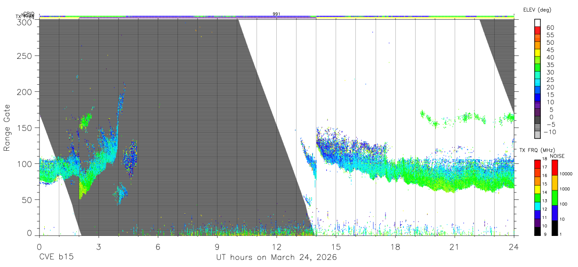The width and height of the screenshot is (578, 267).
Task: Click the purple swatch on the TX FRQ colorbar
Action: pyautogui.click(x=537, y=222)
